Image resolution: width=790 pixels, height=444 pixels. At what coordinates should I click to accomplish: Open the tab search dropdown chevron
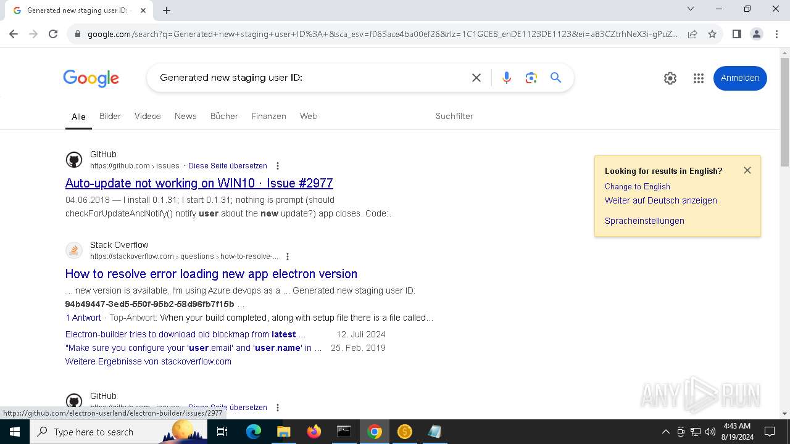click(691, 9)
